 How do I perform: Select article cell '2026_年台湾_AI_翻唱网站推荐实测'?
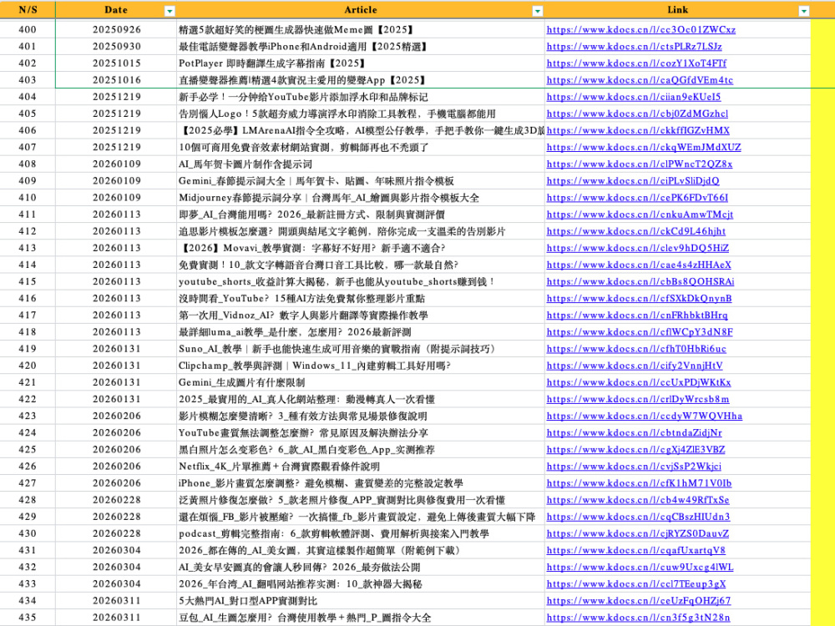(361, 584)
